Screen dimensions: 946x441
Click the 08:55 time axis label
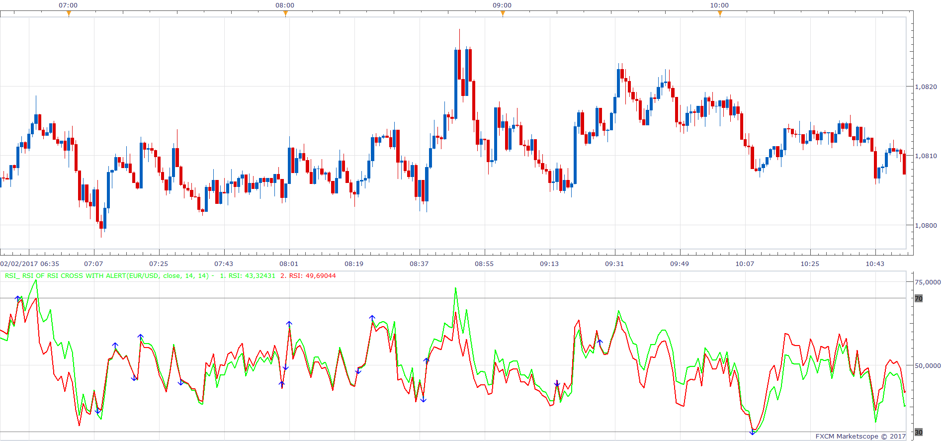click(484, 264)
